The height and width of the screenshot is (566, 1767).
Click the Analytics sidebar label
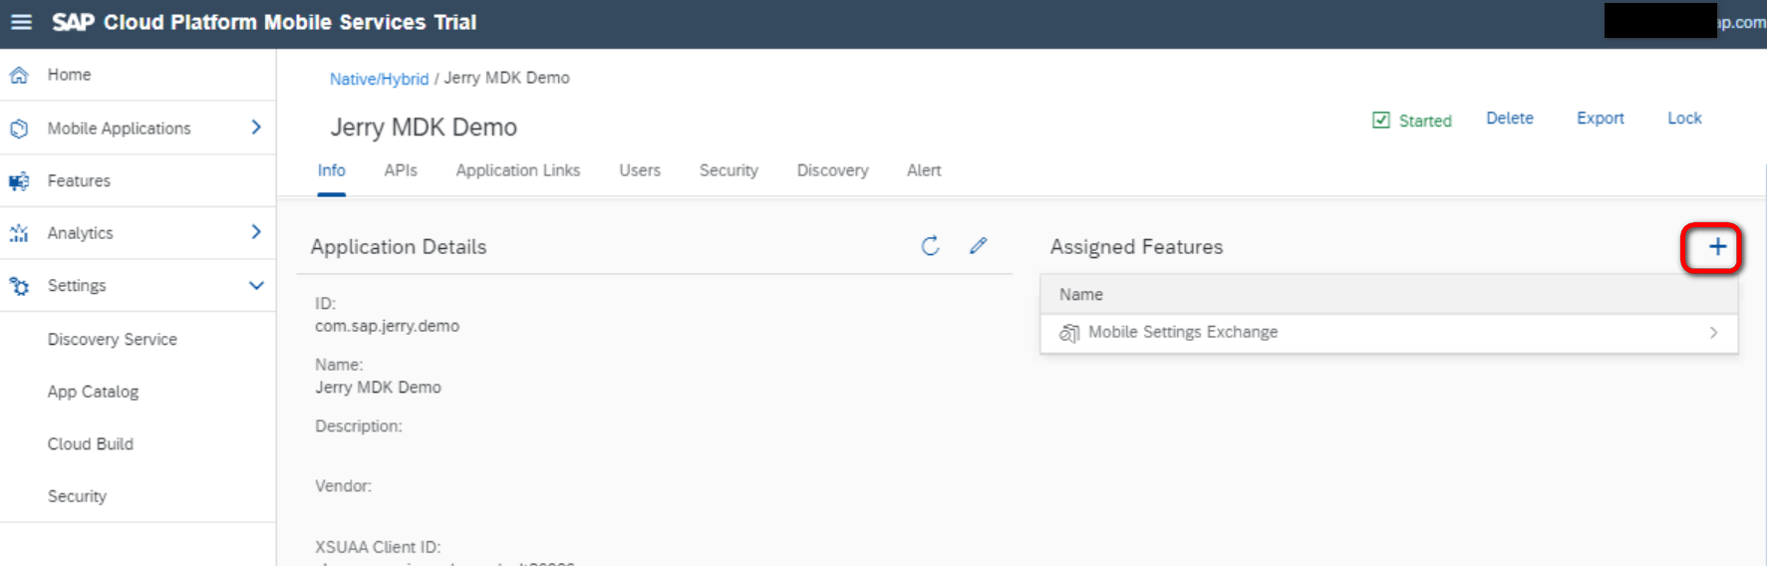click(x=81, y=233)
